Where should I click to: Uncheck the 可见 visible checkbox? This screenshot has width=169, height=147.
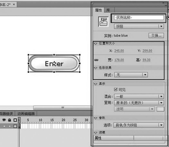point(116,89)
